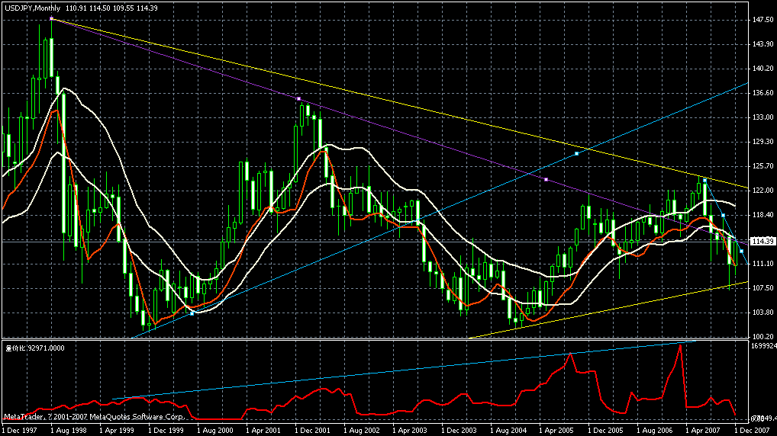Click the 1 Dec 2005 date label

click(x=606, y=431)
